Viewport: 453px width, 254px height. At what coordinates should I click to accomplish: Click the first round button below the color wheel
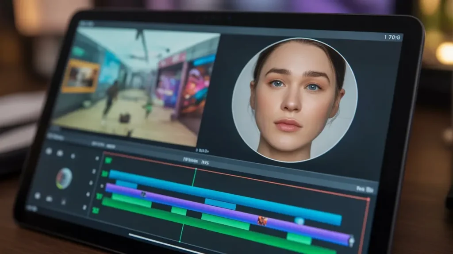coord(37,196)
